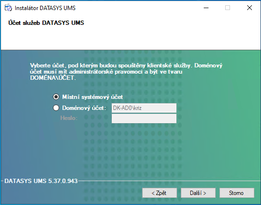
Task: Minimize the Instalátor DATASYS UMS window
Action: click(206, 8)
